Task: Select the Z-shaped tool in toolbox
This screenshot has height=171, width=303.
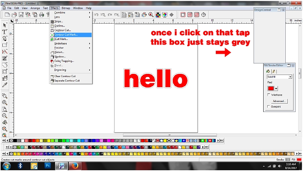Action: coord(5,58)
